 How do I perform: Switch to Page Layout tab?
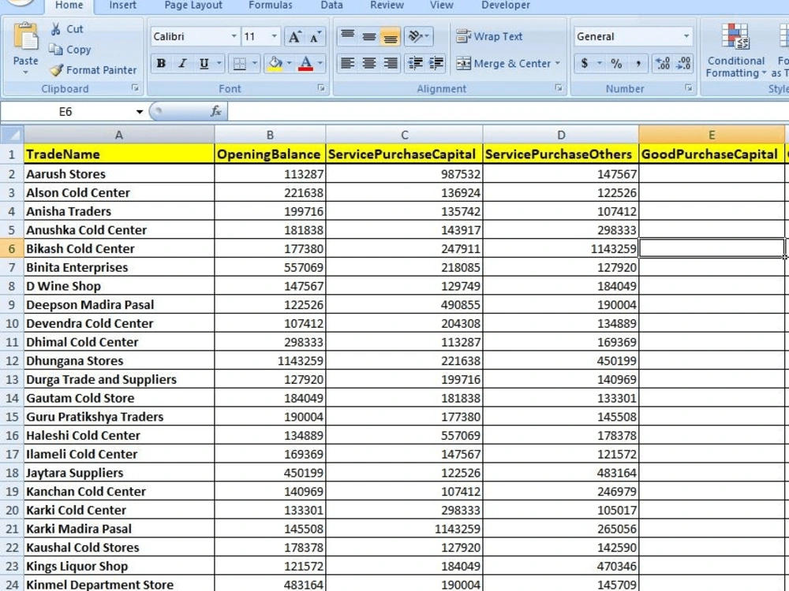pos(193,5)
